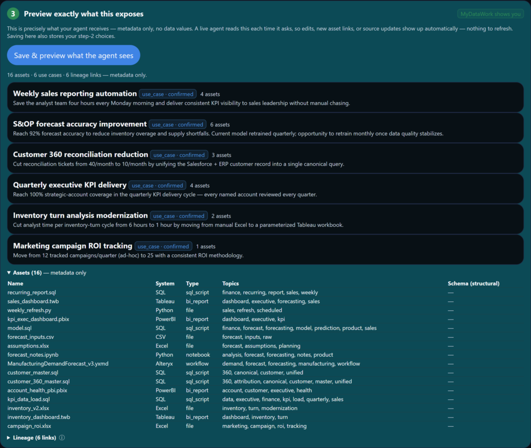Select the inventory_dashboard.twb asset
The height and width of the screenshot is (448, 531).
[38, 417]
